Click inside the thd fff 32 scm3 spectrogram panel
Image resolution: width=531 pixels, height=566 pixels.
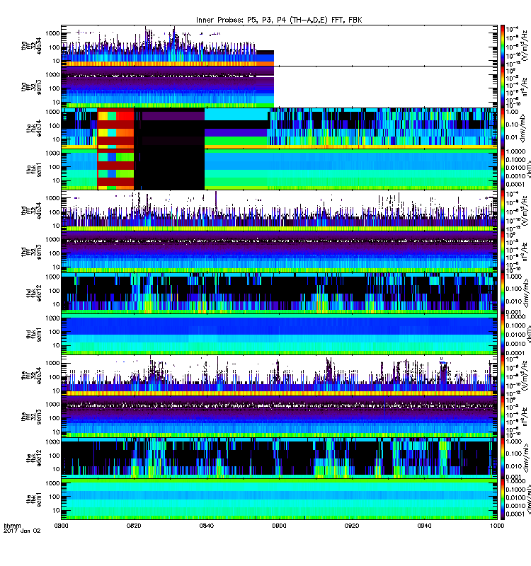[x=279, y=253]
